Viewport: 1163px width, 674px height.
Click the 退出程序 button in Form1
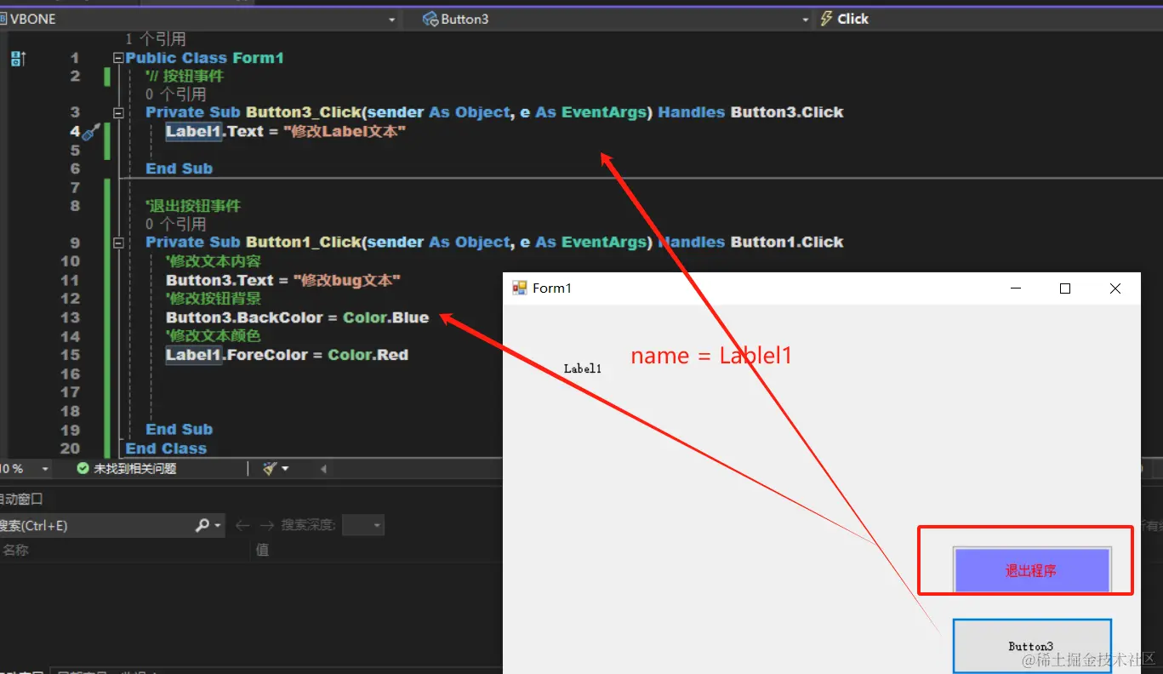click(x=1032, y=570)
